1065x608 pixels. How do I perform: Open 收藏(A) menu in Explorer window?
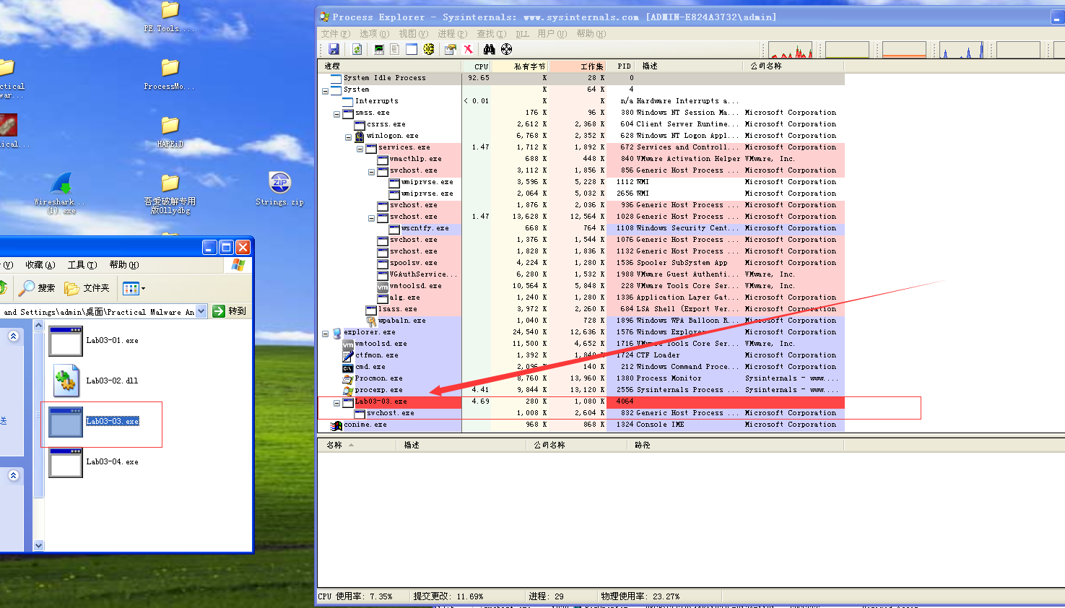point(40,265)
